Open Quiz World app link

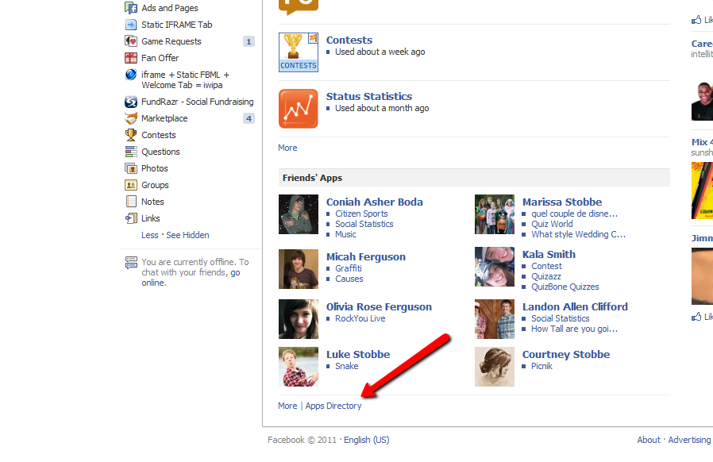pyautogui.click(x=552, y=224)
